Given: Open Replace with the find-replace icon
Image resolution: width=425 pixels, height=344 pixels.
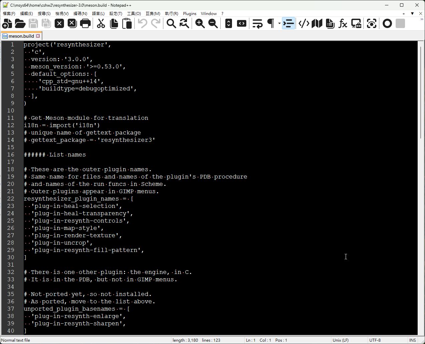Looking at the screenshot, I should [184, 23].
